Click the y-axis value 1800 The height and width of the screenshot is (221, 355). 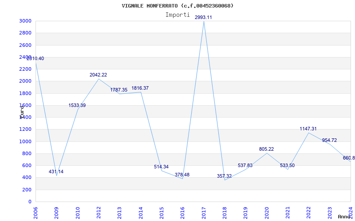coord(26,93)
